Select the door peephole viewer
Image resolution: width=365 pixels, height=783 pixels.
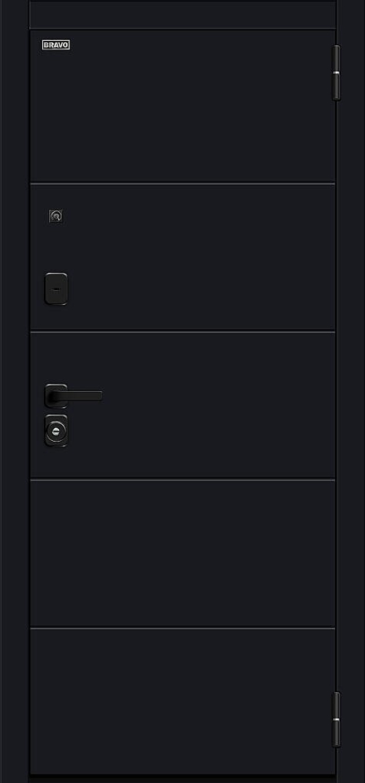pos(56,216)
